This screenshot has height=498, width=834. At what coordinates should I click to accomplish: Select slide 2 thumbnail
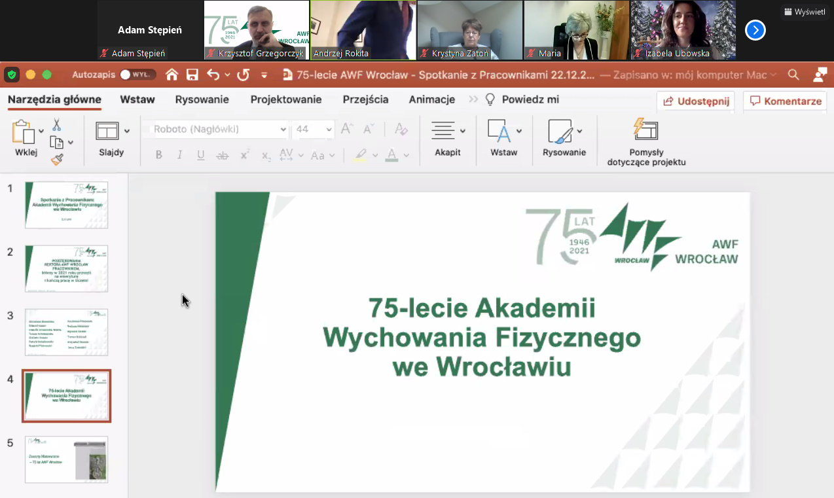pos(67,268)
